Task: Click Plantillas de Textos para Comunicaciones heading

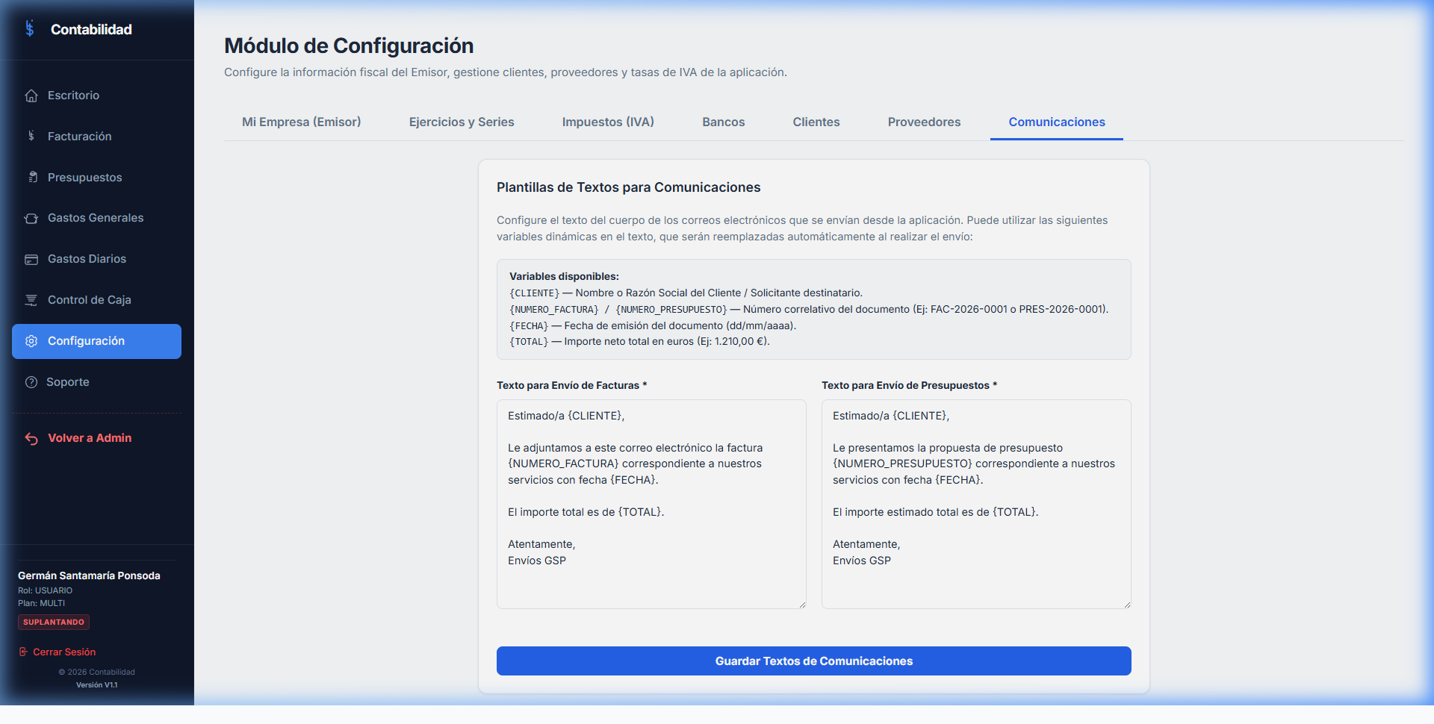Action: tap(628, 187)
